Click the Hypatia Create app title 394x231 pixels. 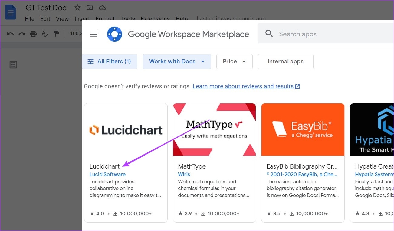click(x=374, y=166)
